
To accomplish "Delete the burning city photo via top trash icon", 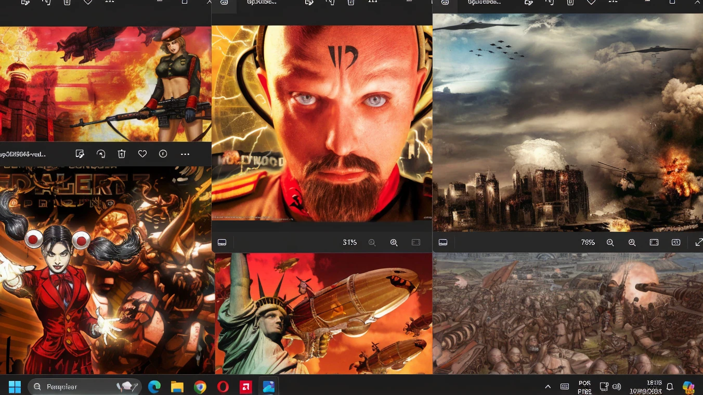I will pos(570,2).
